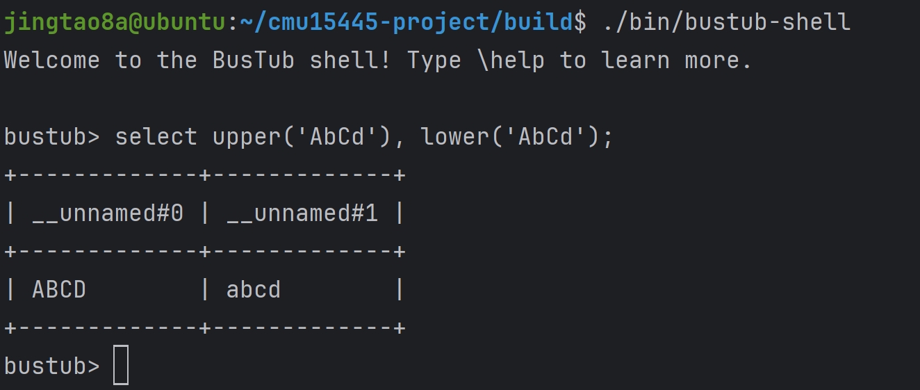Click the bottom border line of the table

205,327
